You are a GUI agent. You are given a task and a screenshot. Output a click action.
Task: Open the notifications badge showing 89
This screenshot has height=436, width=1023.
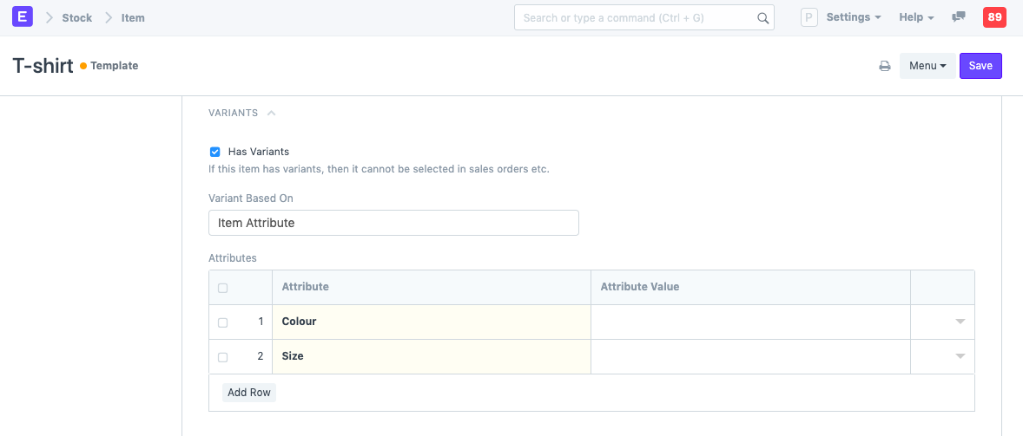tap(994, 17)
